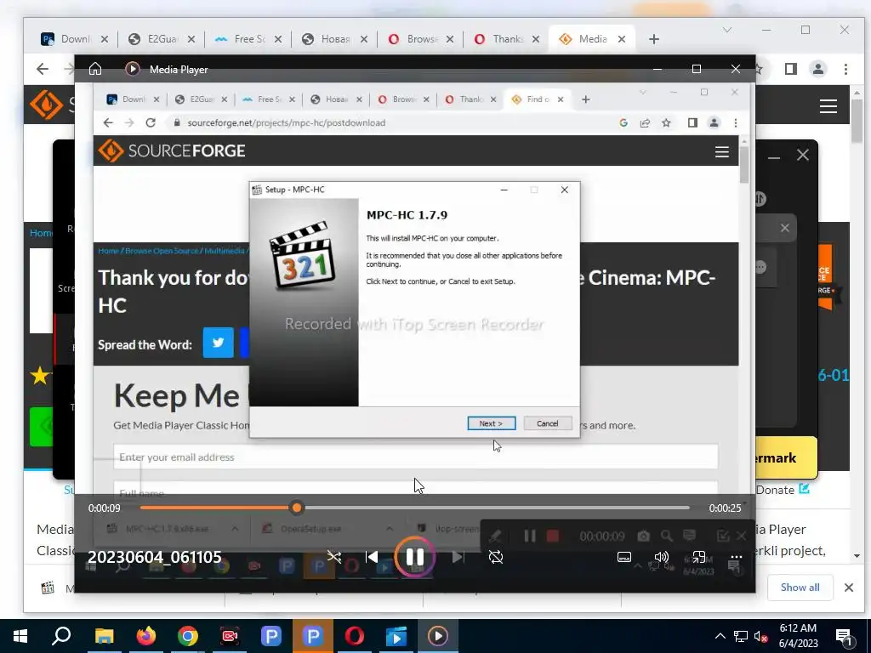Click Media Player taskbar icon

pos(438,636)
